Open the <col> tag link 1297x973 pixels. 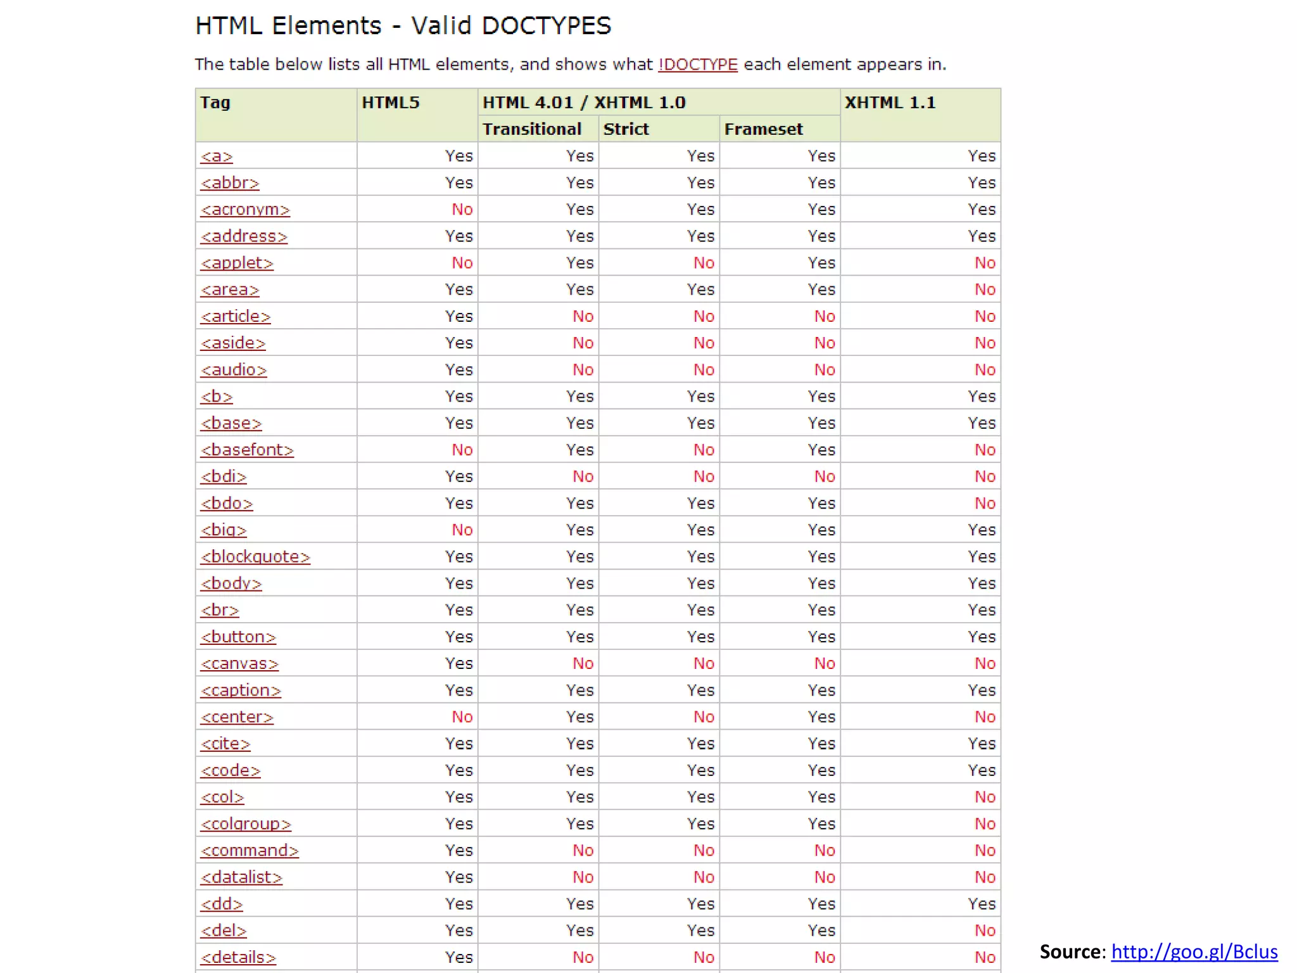point(222,798)
